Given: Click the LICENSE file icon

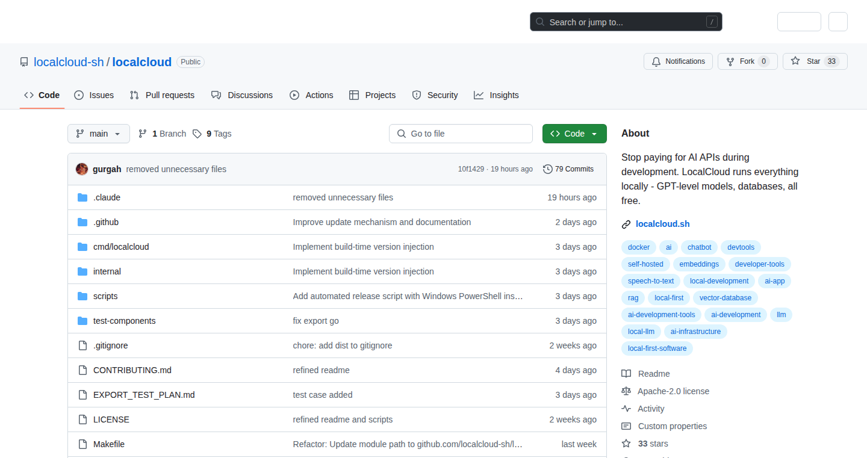Looking at the screenshot, I should 82,419.
